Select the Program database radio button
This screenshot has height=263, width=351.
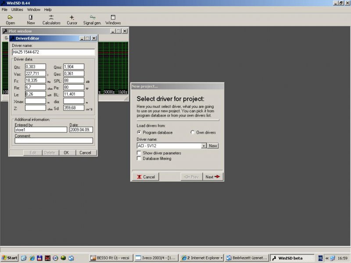139,132
